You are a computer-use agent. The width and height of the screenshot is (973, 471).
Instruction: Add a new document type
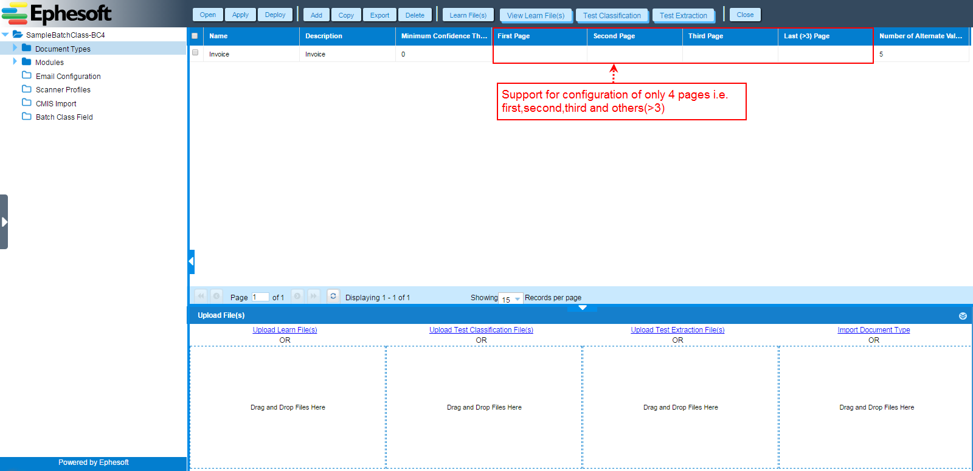[316, 15]
